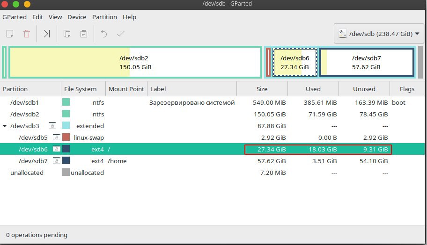Select the /dev/sdb5 linux-swap row
427x245 pixels.
pyautogui.click(x=213, y=137)
